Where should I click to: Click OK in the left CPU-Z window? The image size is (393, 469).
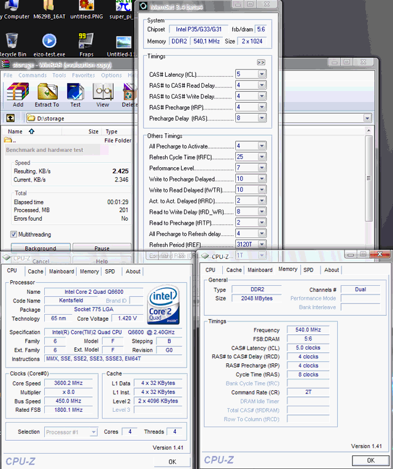(x=172, y=462)
